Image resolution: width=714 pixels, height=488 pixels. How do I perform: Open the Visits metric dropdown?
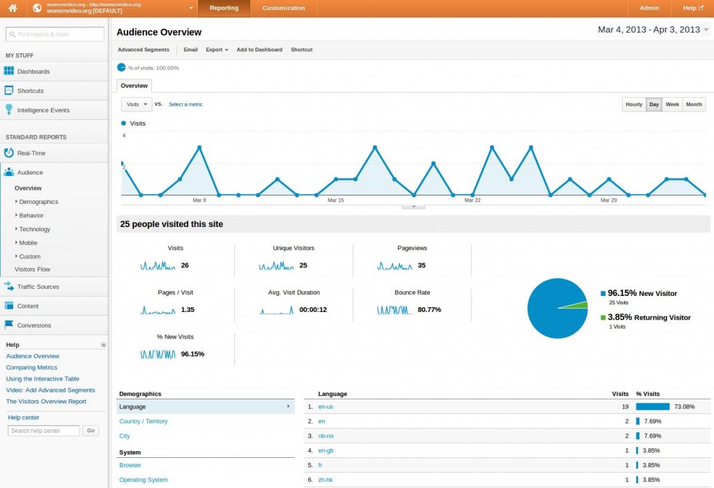137,104
